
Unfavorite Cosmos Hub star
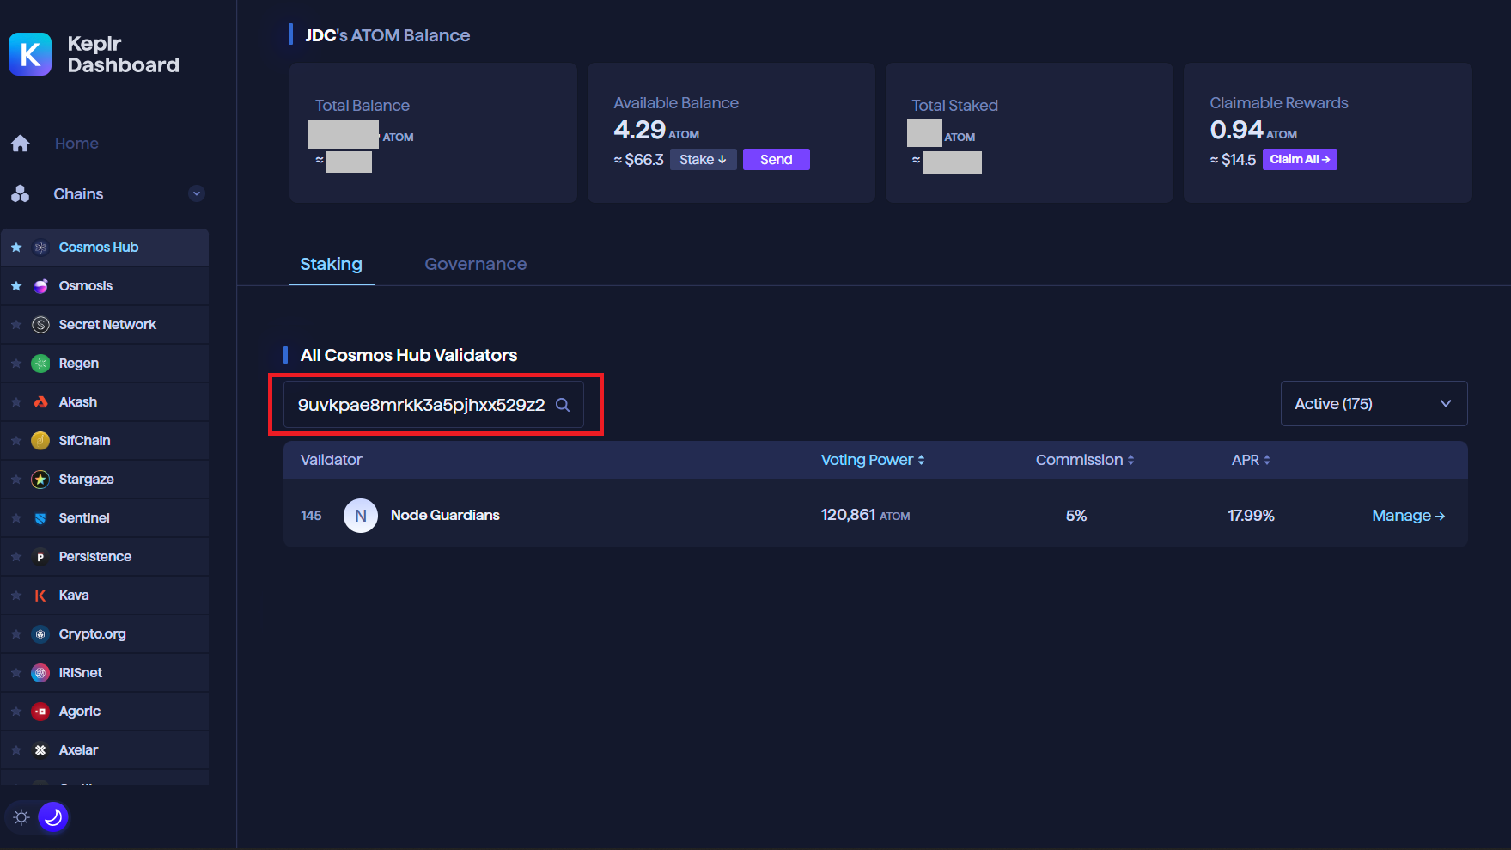(16, 248)
